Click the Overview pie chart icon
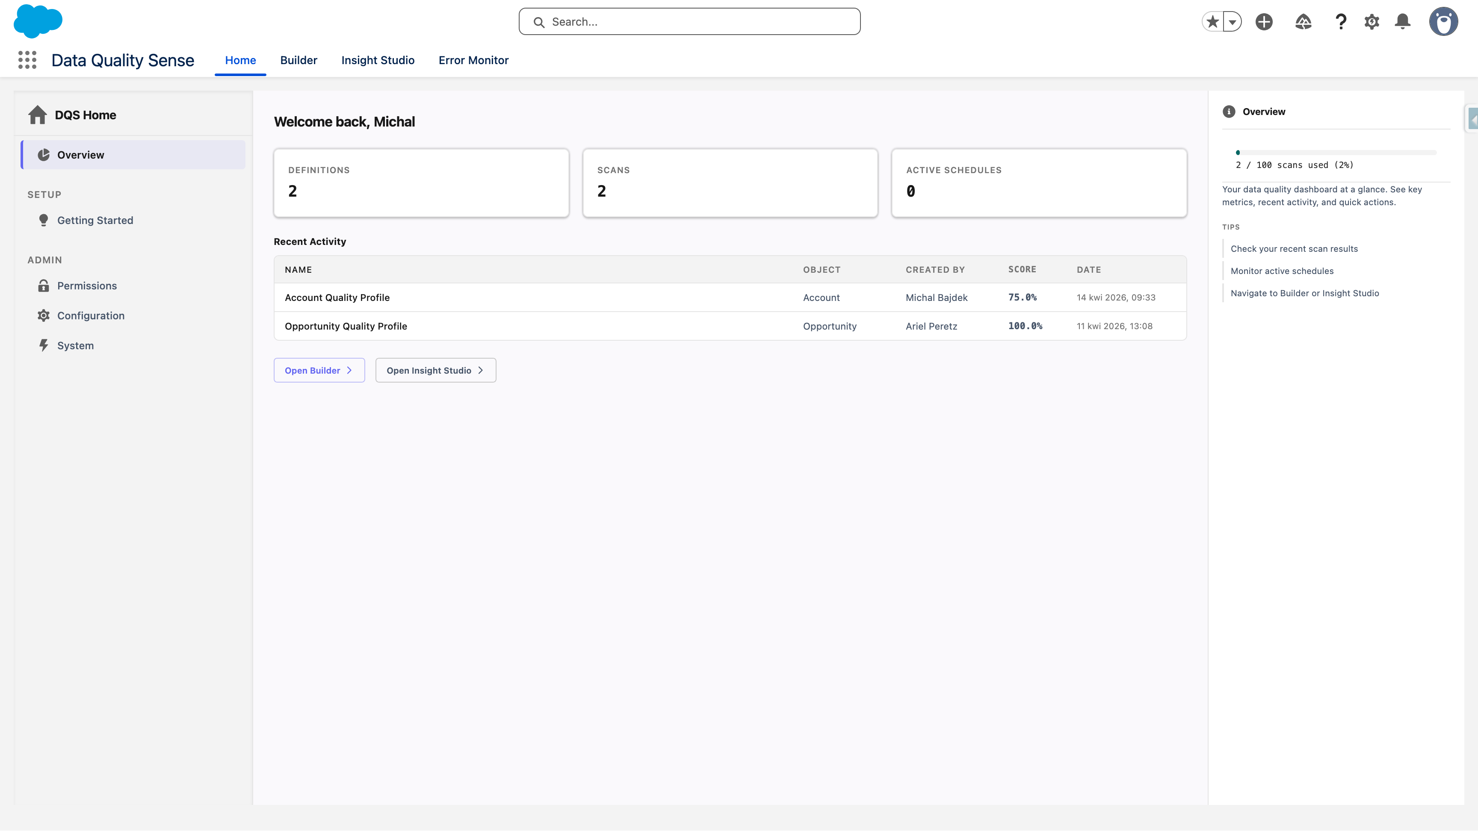Viewport: 1478px width, 831px height. tap(44, 155)
